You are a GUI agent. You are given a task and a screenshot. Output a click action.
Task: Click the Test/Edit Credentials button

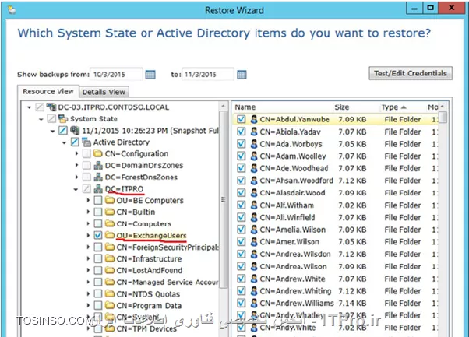[x=411, y=73]
